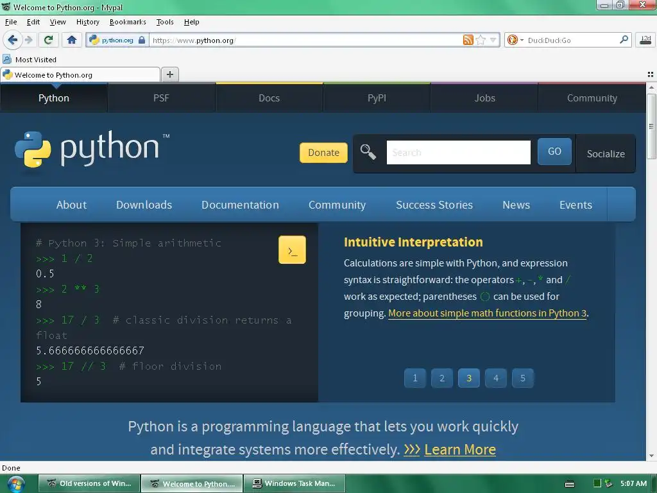The image size is (657, 493).
Task: Click the green Task Manager CPU tray icon
Action: click(597, 483)
